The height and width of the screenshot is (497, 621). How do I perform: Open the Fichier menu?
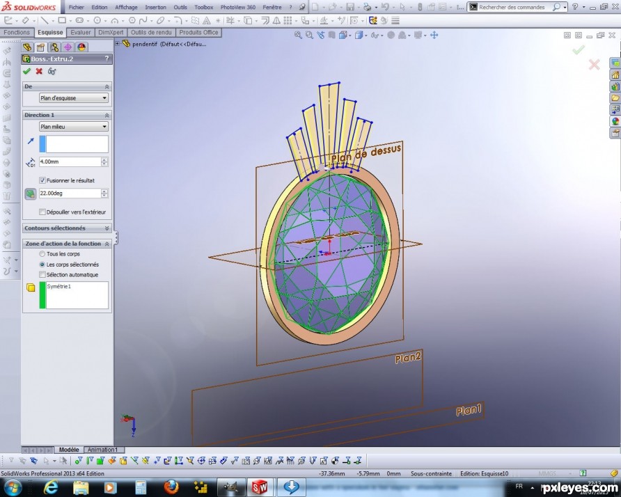pos(77,7)
